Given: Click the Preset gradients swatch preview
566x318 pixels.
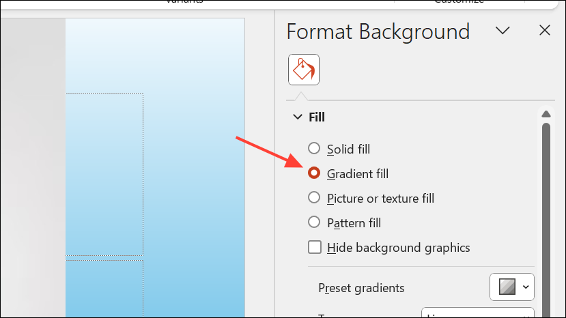Looking at the screenshot, I should [x=507, y=287].
